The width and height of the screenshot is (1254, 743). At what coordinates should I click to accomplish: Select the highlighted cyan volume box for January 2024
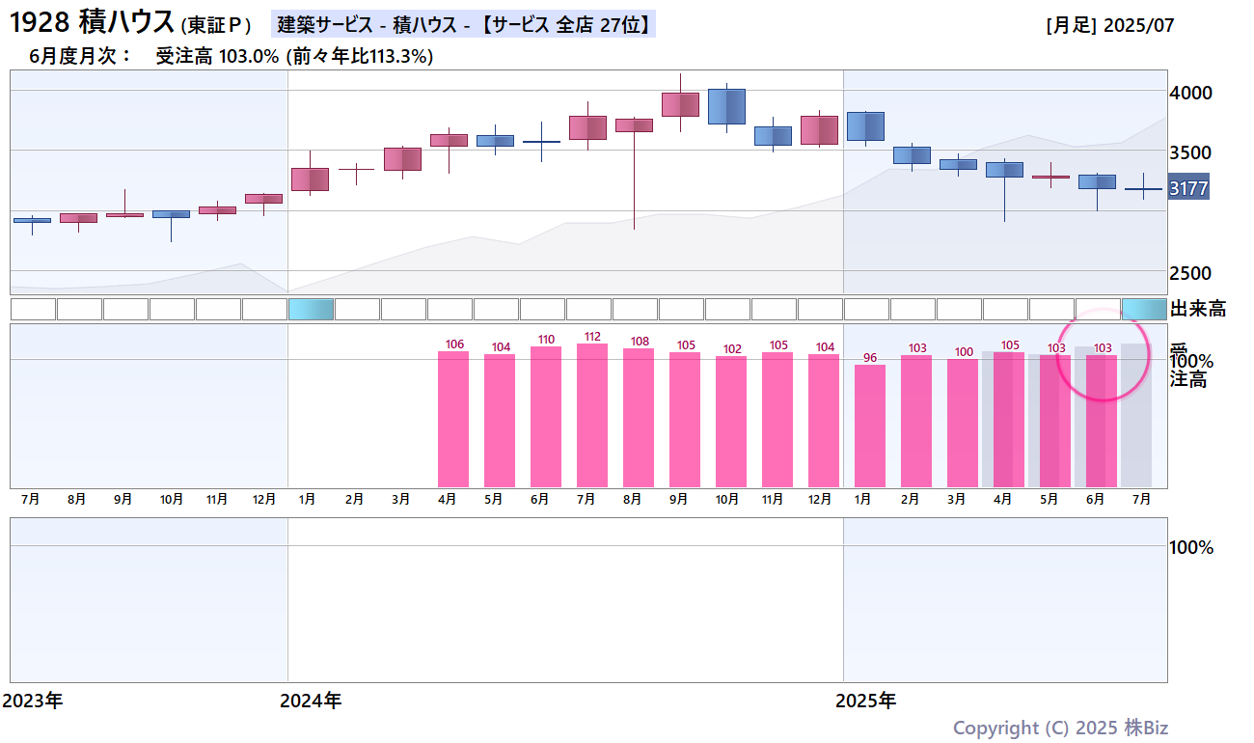click(311, 309)
